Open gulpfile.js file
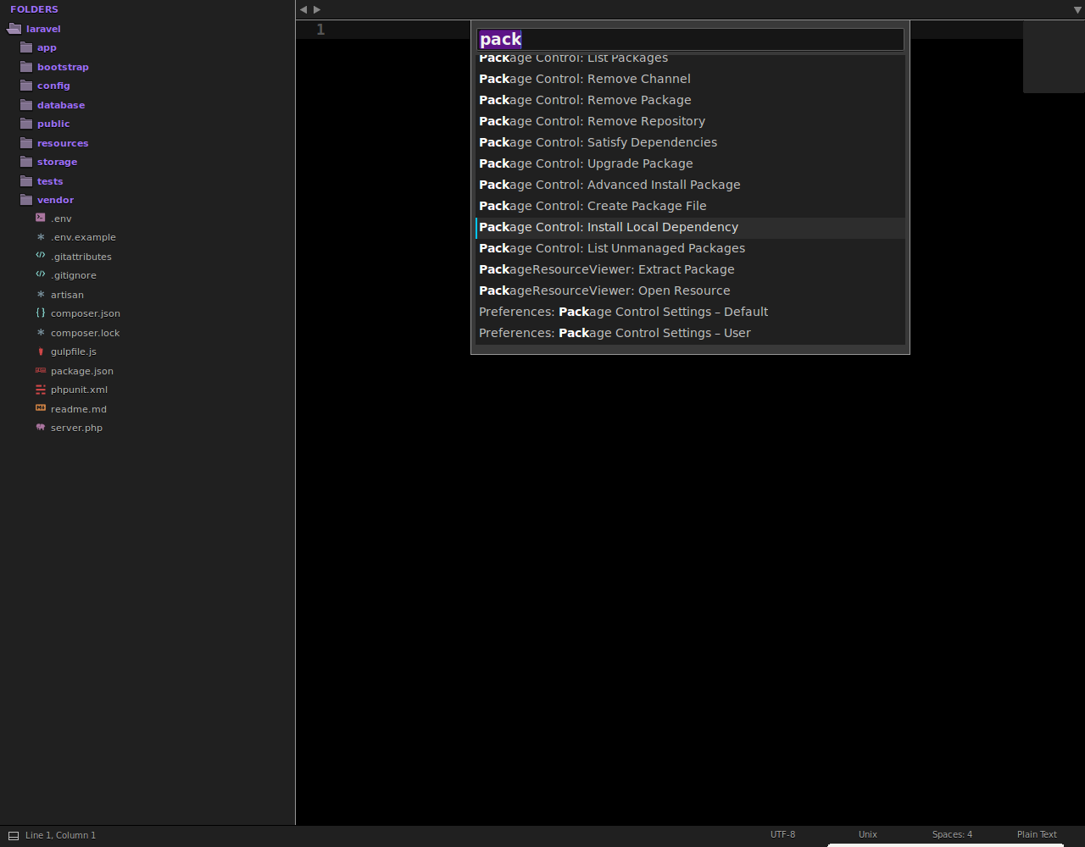Screen dimensions: 1085x847 74,352
